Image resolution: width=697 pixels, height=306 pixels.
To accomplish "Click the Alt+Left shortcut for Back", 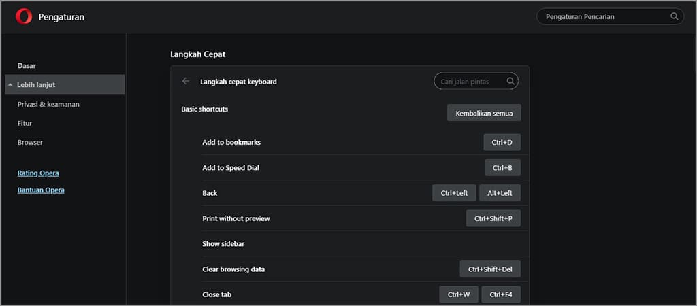I will point(500,193).
